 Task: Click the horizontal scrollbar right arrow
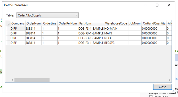pyautogui.click(x=169, y=80)
